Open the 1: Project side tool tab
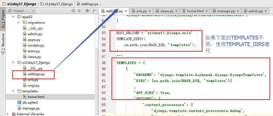273x116 pixels. (3, 19)
